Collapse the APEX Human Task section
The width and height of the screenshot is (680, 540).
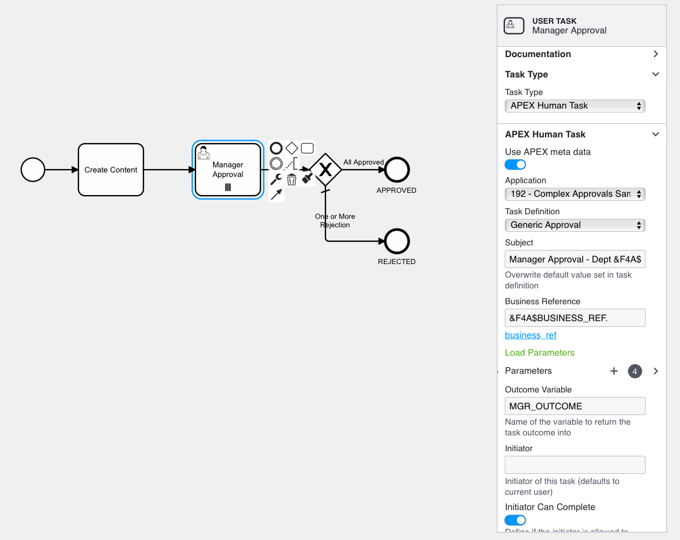coord(655,135)
